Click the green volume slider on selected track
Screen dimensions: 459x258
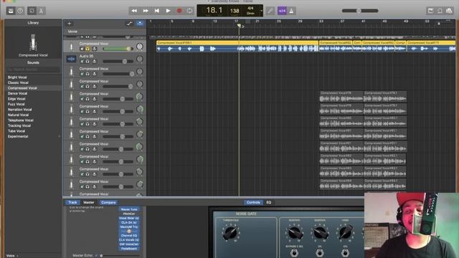(x=118, y=49)
